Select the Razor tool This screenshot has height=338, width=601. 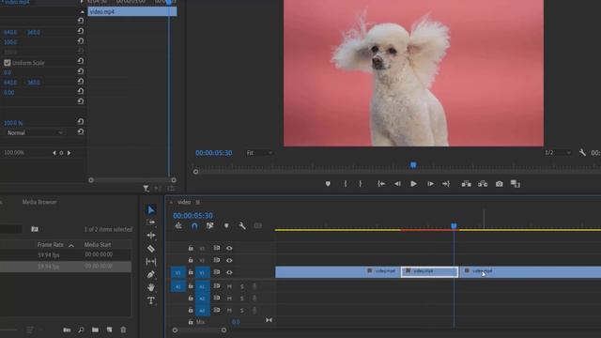pos(151,249)
